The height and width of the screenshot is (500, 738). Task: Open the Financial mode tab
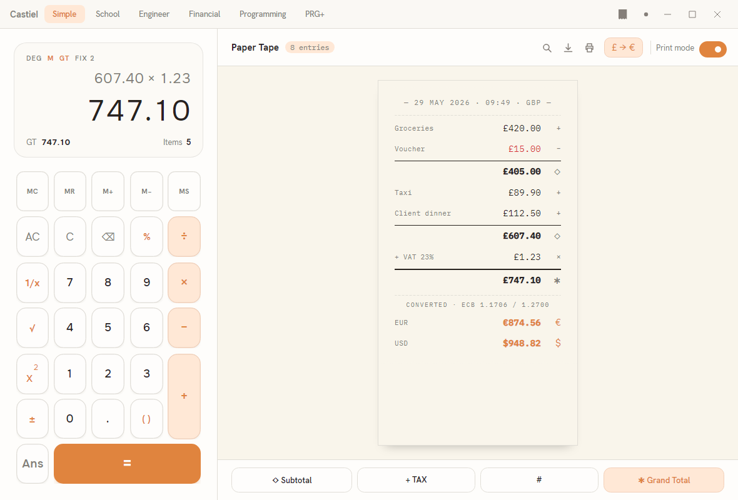(205, 14)
